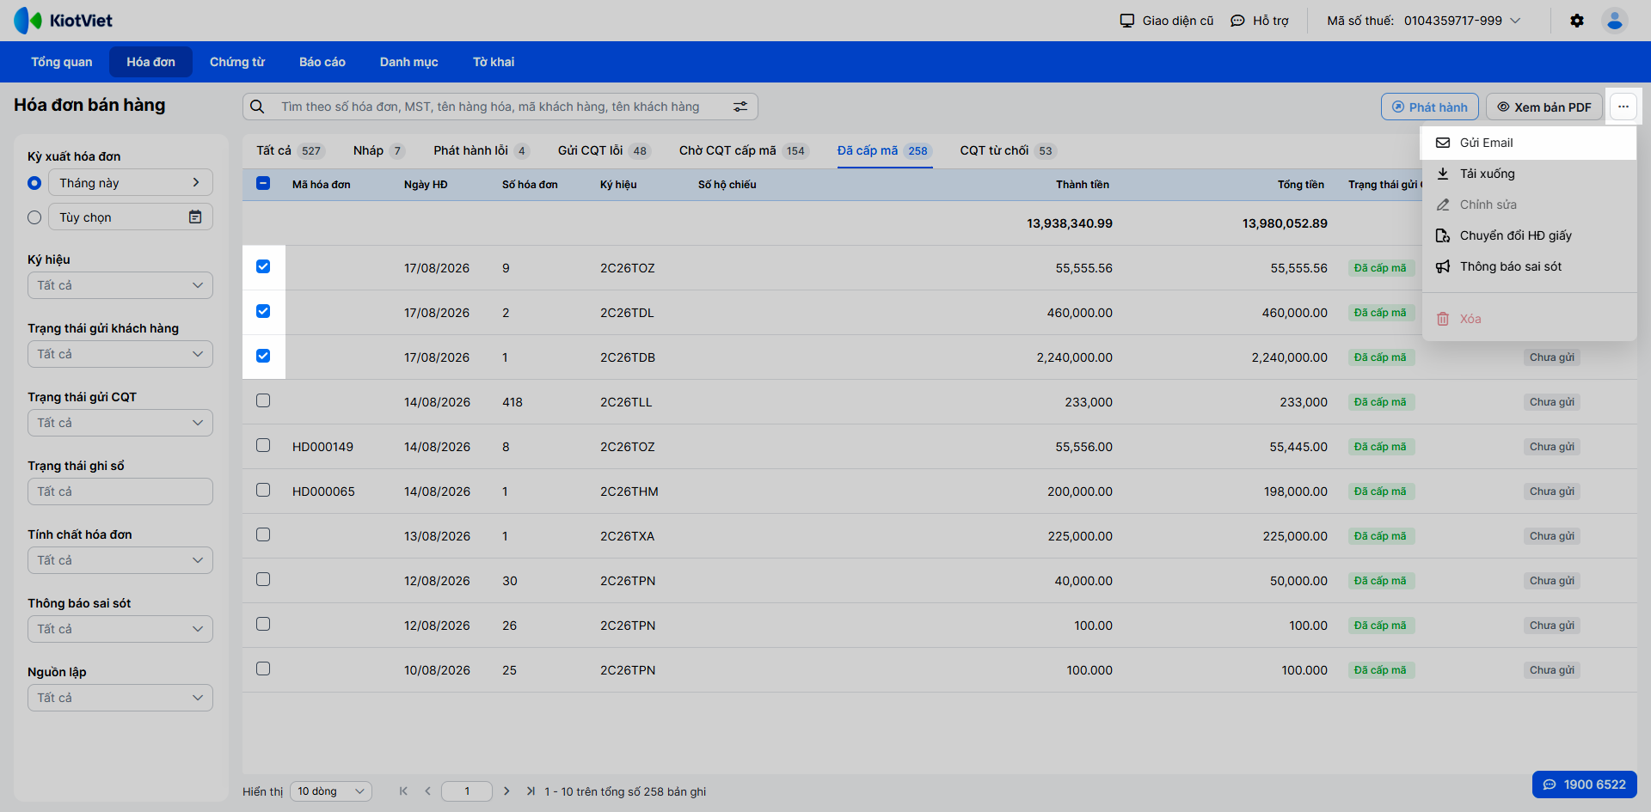The image size is (1651, 812).
Task: Open the Nguồn lập dropdown
Action: click(120, 698)
